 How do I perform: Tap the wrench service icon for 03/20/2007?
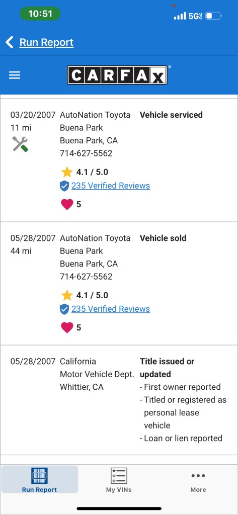[20, 144]
